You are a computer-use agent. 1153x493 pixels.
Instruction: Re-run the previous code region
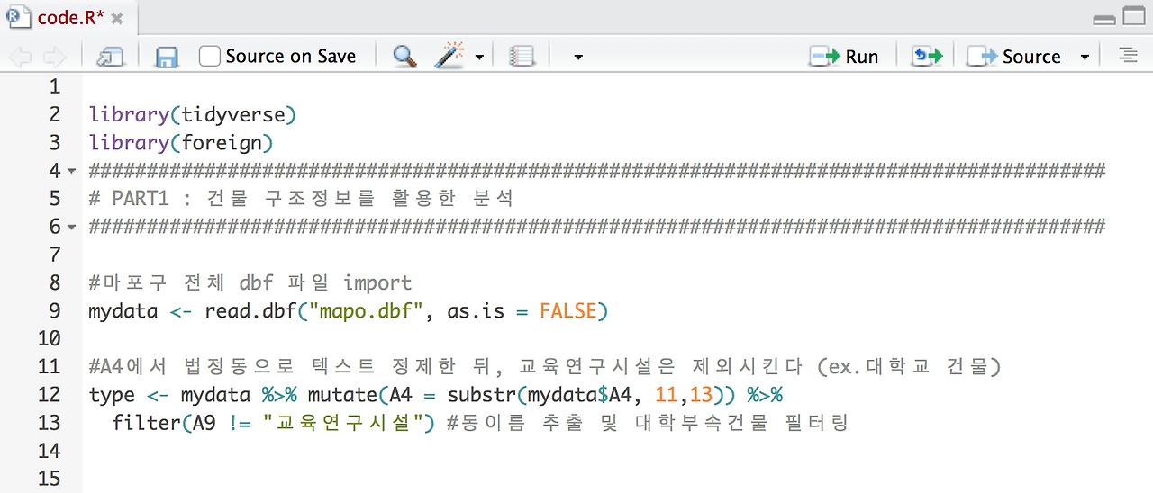[x=927, y=57]
